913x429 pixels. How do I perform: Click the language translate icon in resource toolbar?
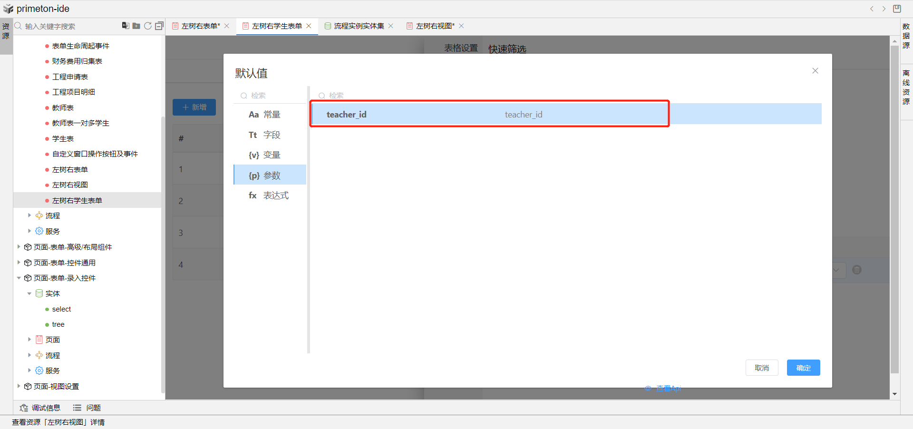[126, 26]
